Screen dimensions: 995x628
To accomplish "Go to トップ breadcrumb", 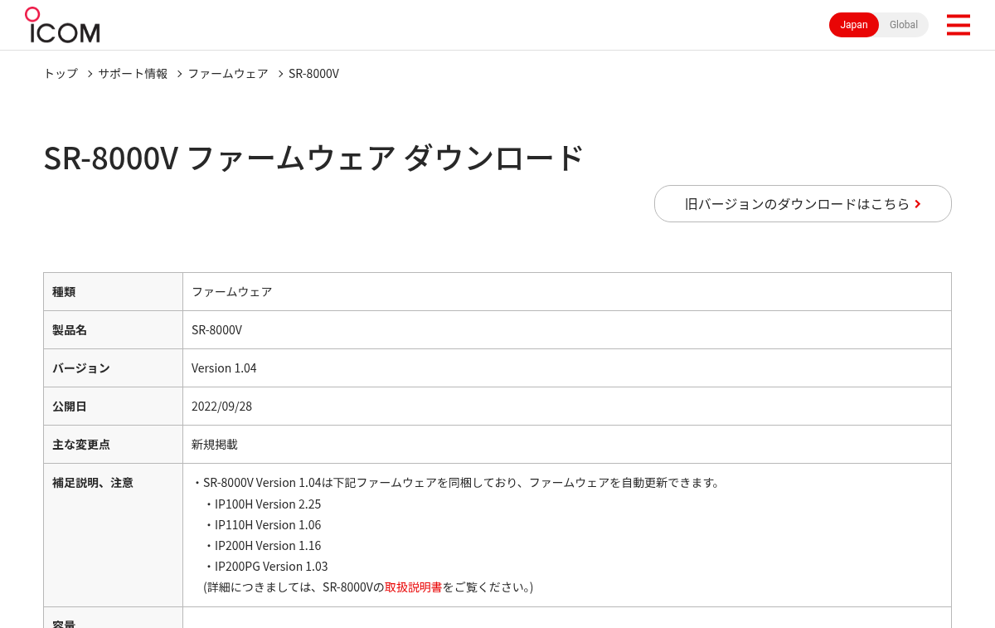I will [61, 73].
